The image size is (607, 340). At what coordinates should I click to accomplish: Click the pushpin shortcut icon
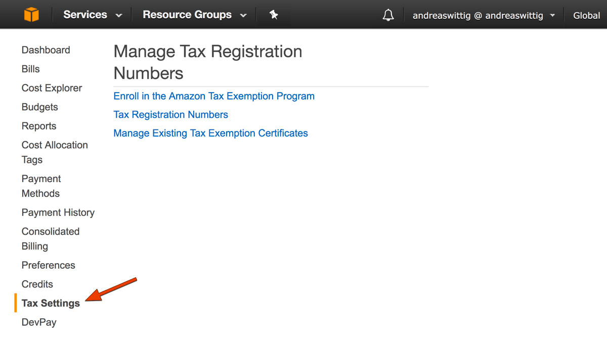274,15
